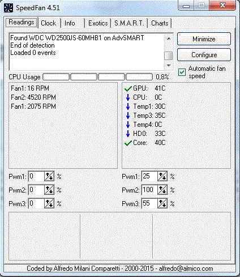Adjust left Pwm3 spinner showing 0

pos(49,203)
